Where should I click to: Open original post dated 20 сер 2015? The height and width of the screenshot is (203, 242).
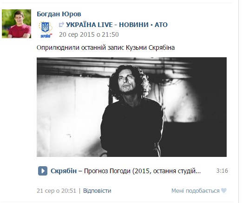coord(89,34)
